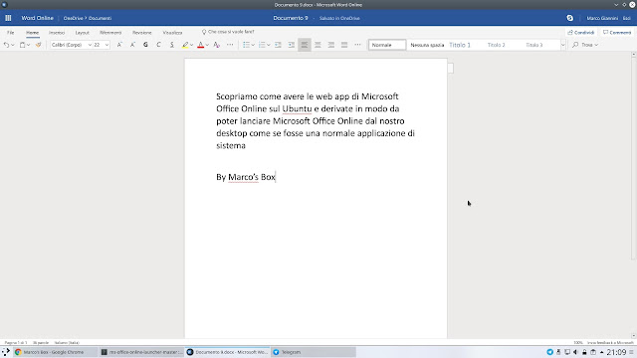This screenshot has height=358, width=637.
Task: Click the increase indent icon
Action: pyautogui.click(x=292, y=45)
